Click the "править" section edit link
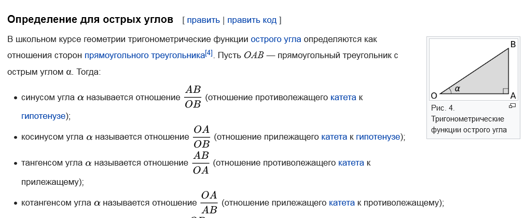Image resolution: width=525 pixels, height=218 pixels. click(203, 20)
